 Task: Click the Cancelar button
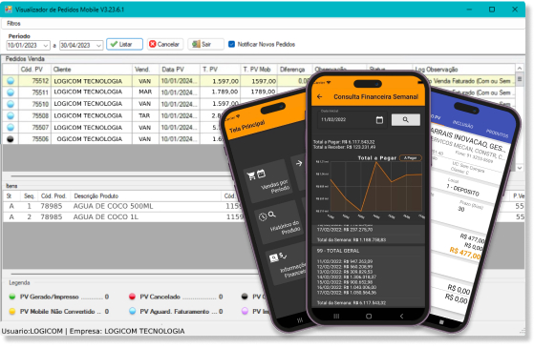(x=165, y=44)
